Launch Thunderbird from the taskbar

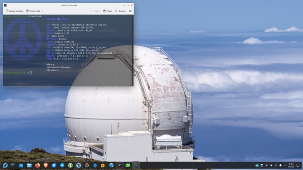pos(54,165)
